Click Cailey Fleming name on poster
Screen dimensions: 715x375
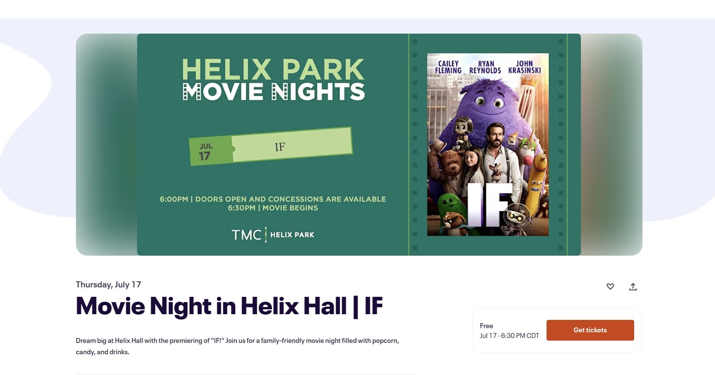(448, 67)
